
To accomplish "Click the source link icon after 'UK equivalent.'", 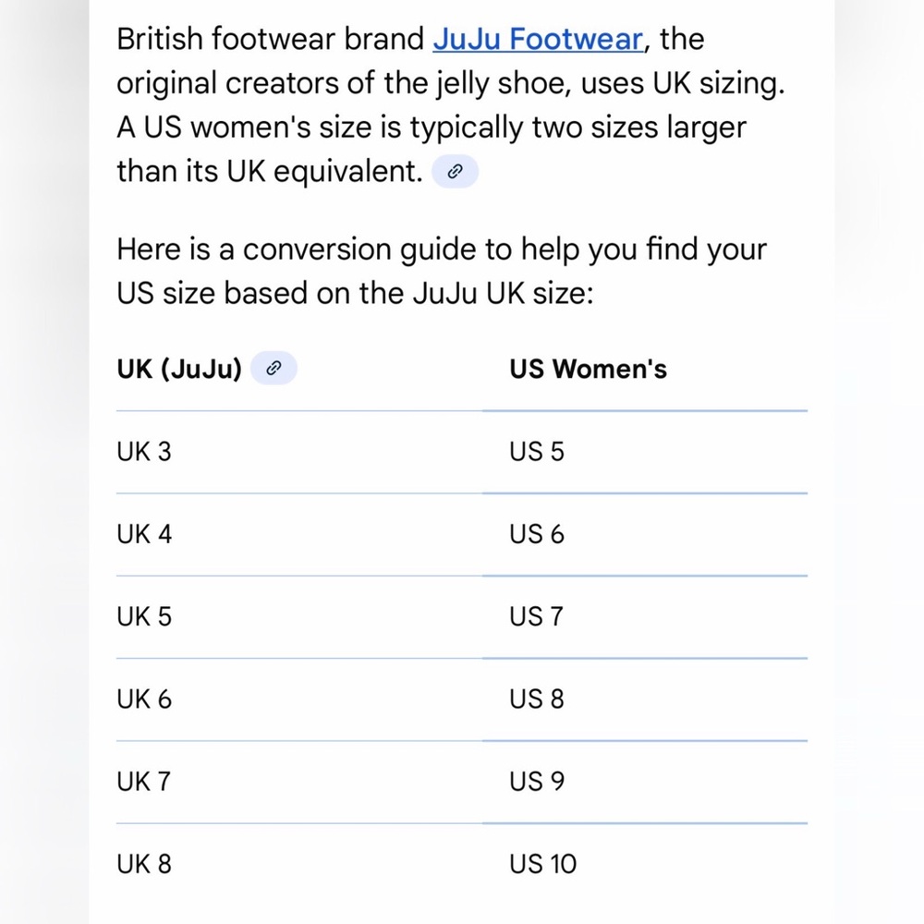I will pos(455,172).
